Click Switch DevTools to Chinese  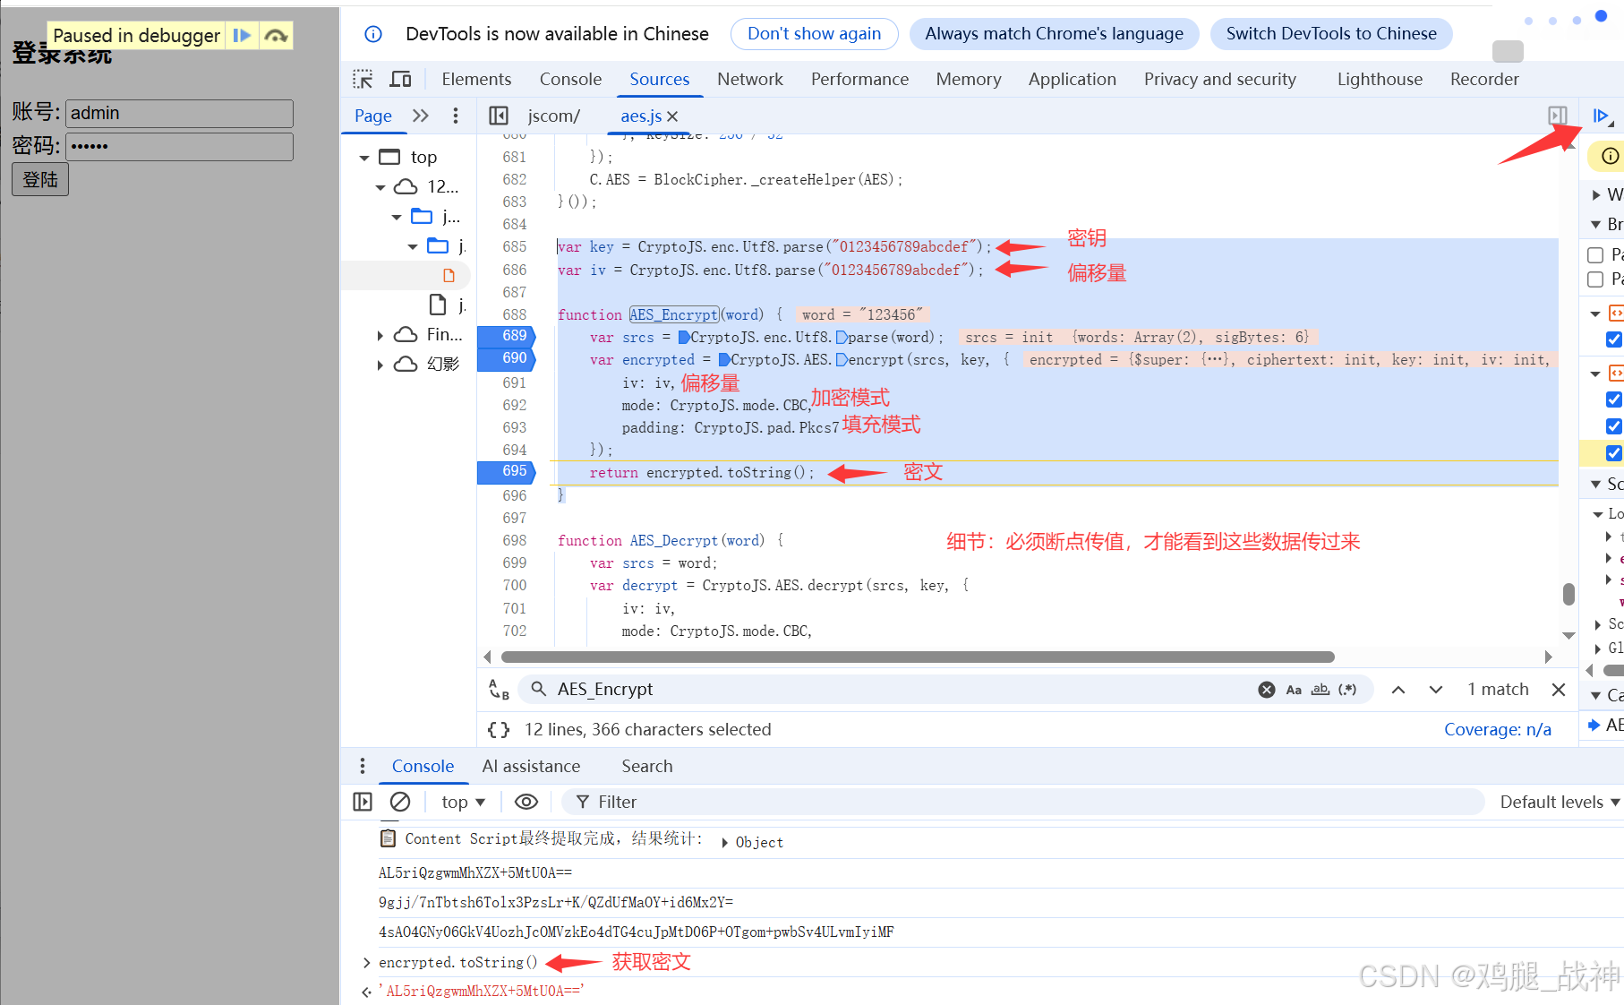tap(1331, 34)
